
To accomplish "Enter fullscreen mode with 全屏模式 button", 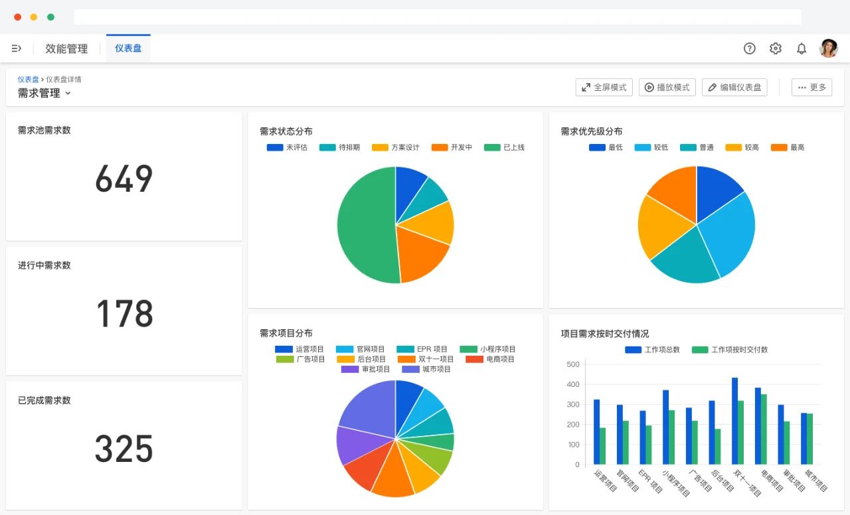I will click(x=604, y=88).
